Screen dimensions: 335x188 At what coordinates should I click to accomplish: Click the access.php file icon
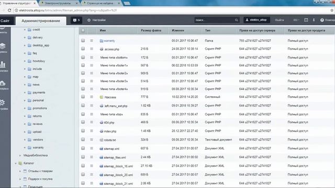pos(102,49)
